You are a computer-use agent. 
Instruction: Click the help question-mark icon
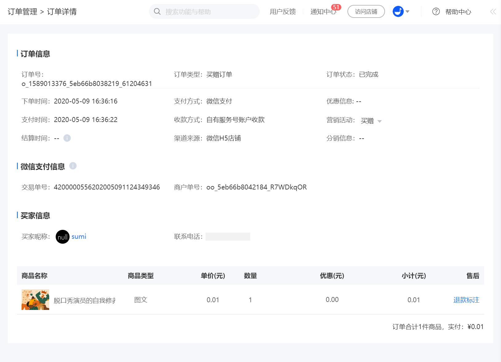coord(436,12)
